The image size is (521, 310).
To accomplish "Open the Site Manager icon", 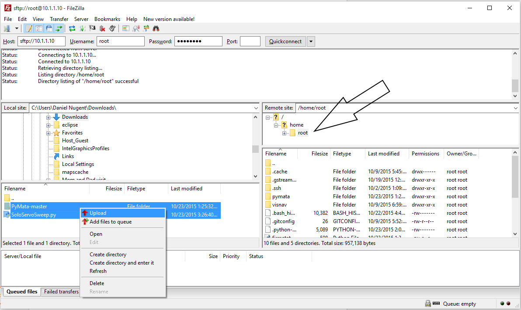I will (7, 28).
